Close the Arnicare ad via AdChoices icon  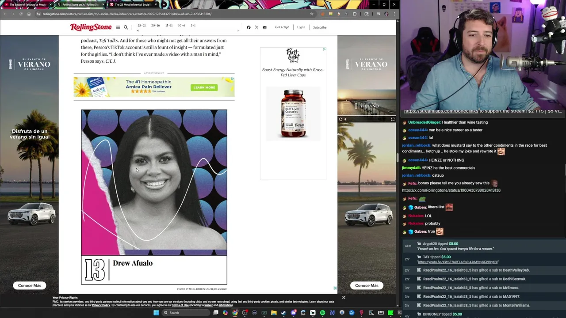point(233,79)
